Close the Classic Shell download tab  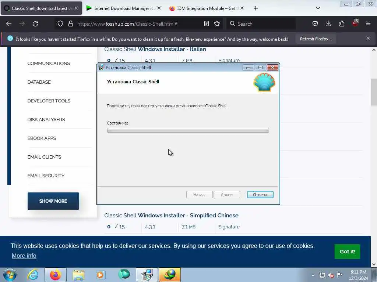(x=76, y=8)
